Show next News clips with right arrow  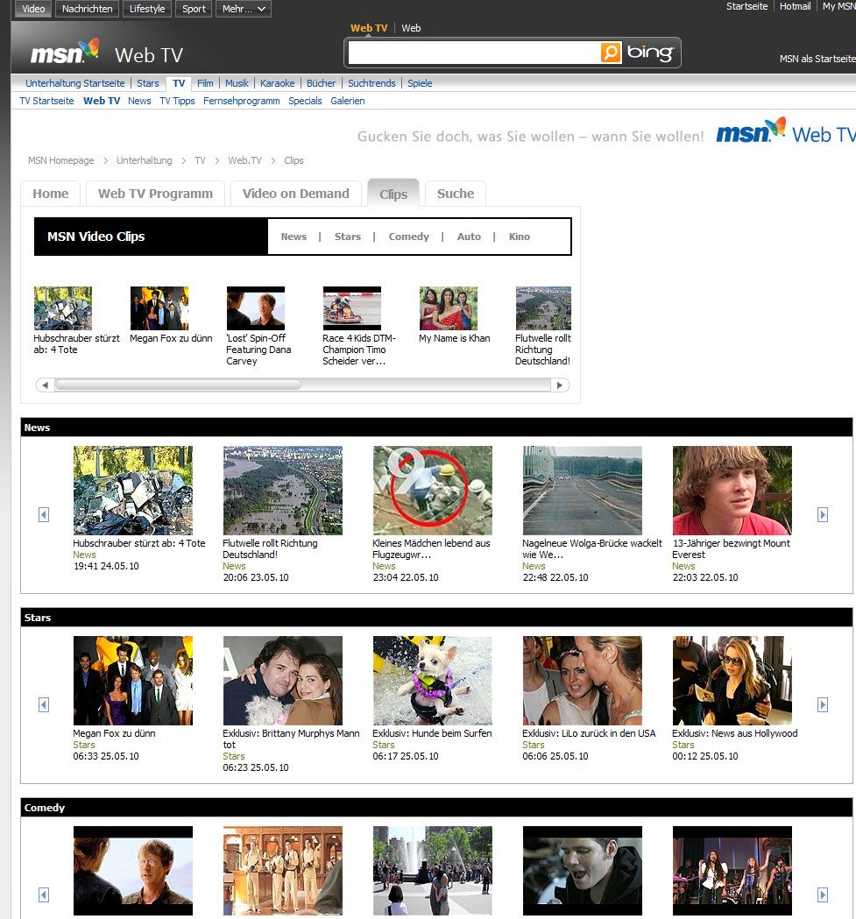point(823,514)
